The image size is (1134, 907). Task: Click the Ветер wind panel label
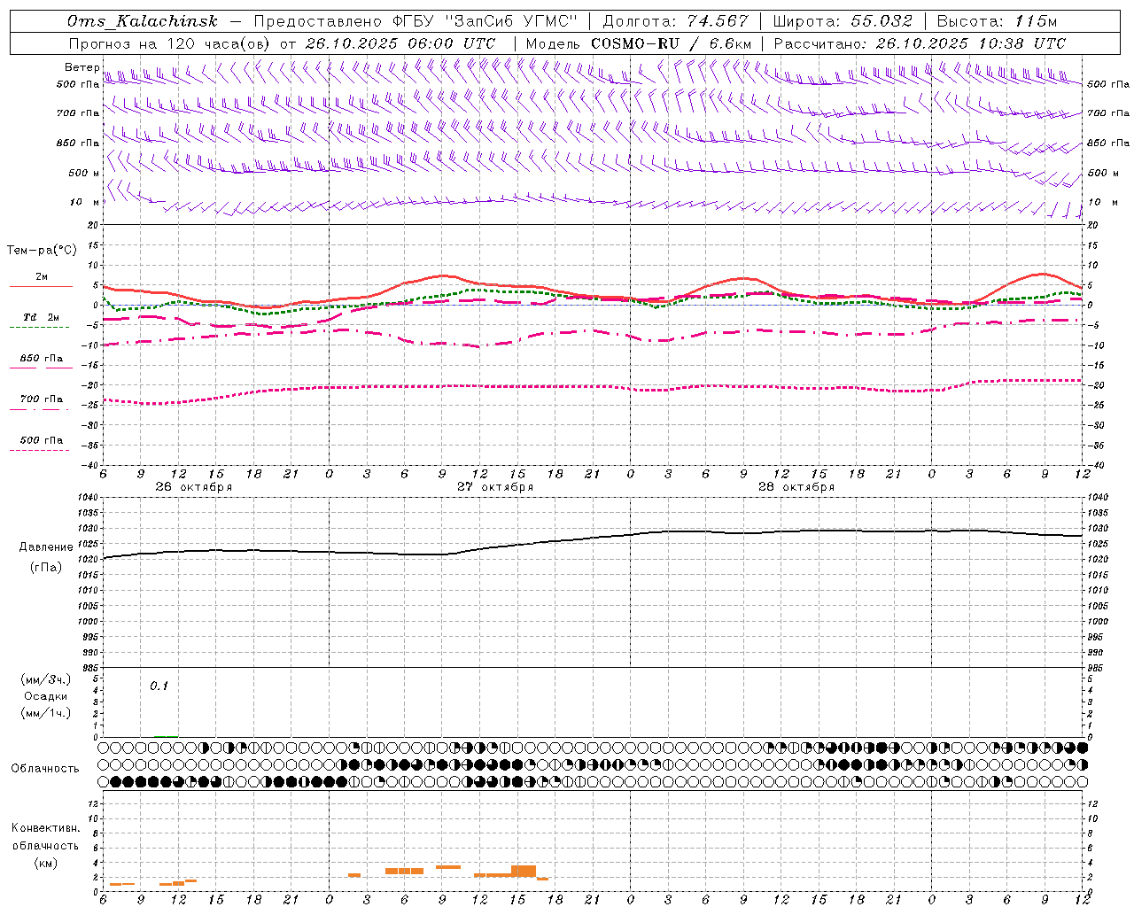82,67
